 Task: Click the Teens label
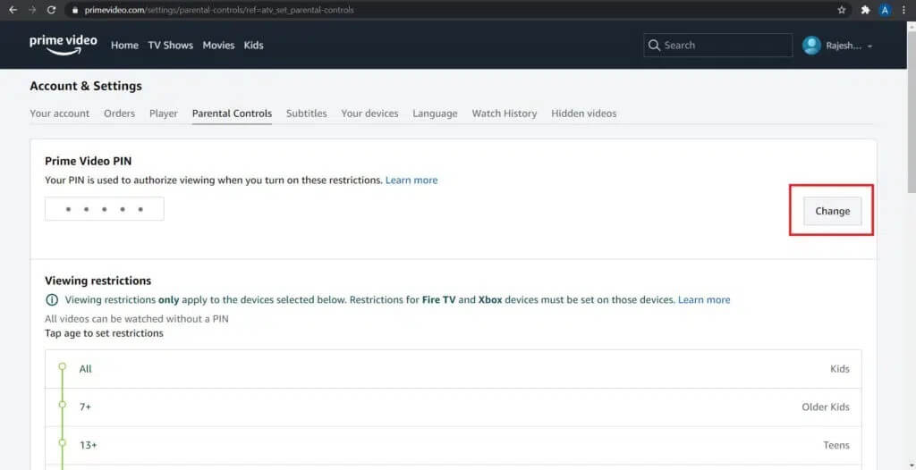pyautogui.click(x=836, y=446)
